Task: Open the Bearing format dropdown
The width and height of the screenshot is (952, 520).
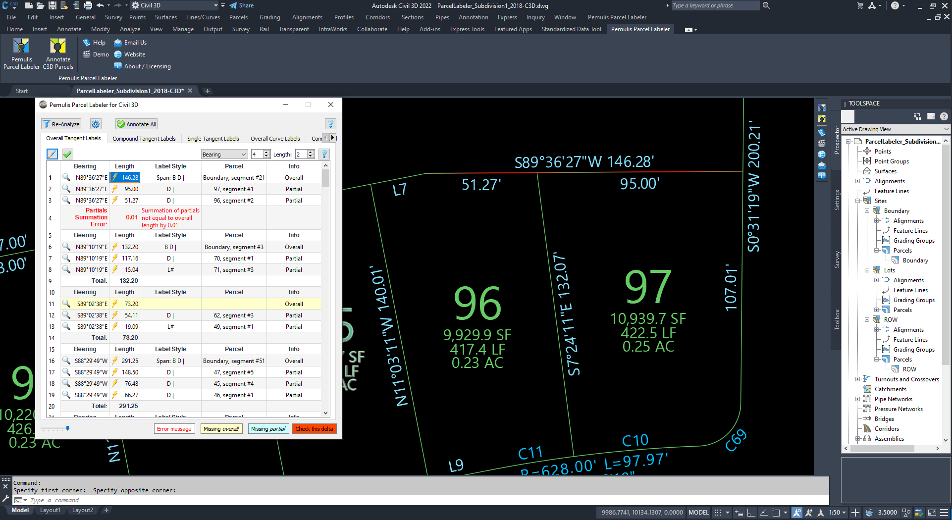Action: coord(224,155)
